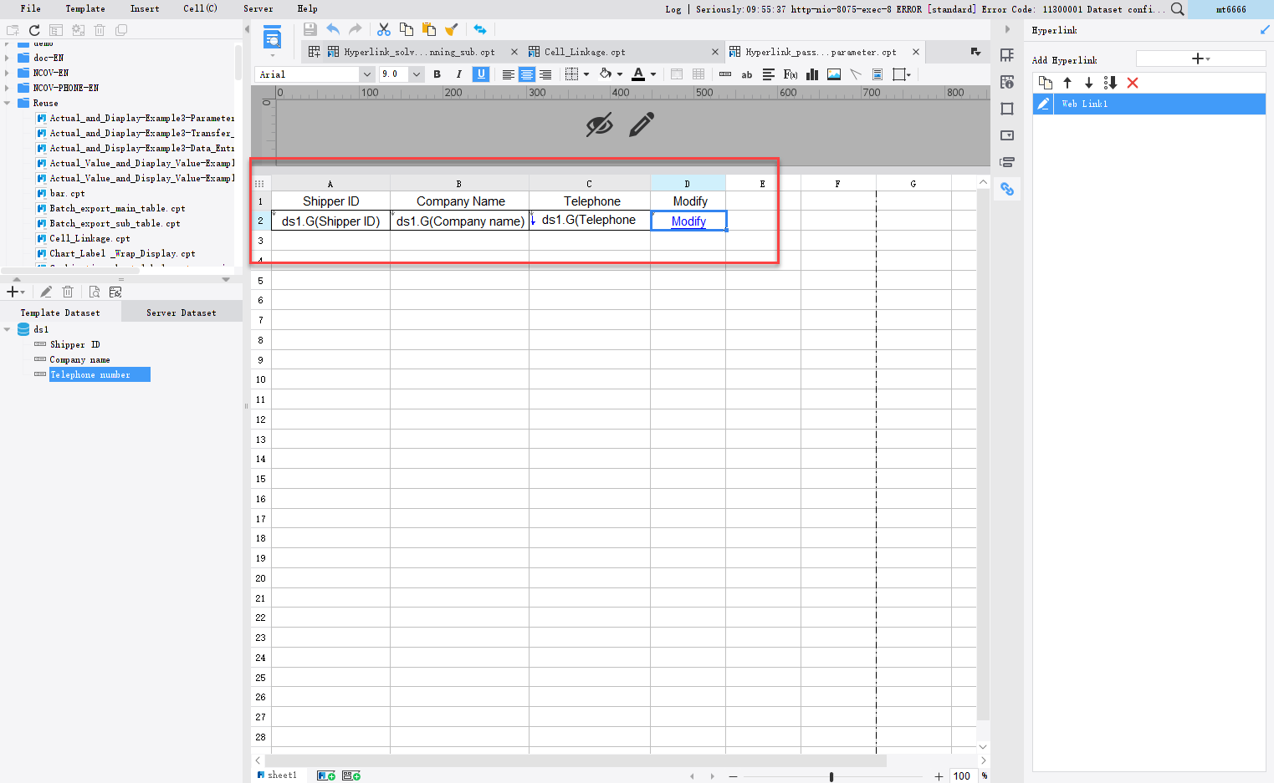Select the Format Painter brush icon
The width and height of the screenshot is (1274, 783).
pos(452,29)
